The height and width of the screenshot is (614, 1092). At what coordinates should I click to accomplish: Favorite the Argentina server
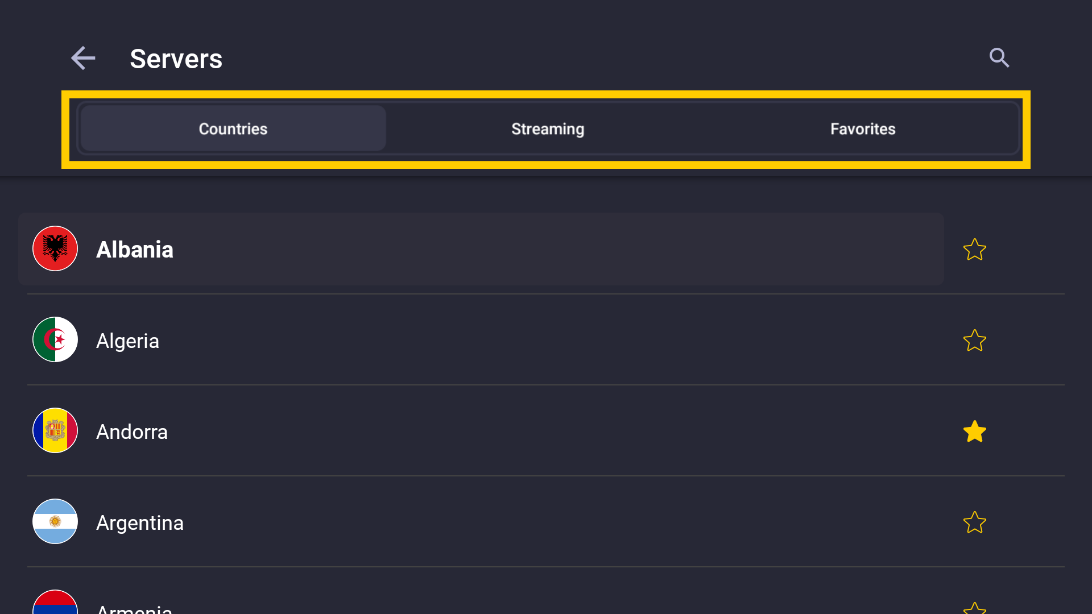(974, 522)
